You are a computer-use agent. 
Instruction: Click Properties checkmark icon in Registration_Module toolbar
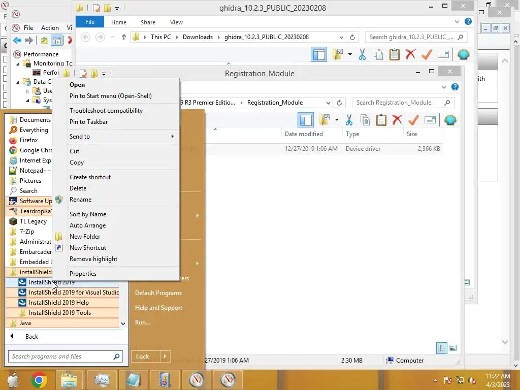point(413,120)
